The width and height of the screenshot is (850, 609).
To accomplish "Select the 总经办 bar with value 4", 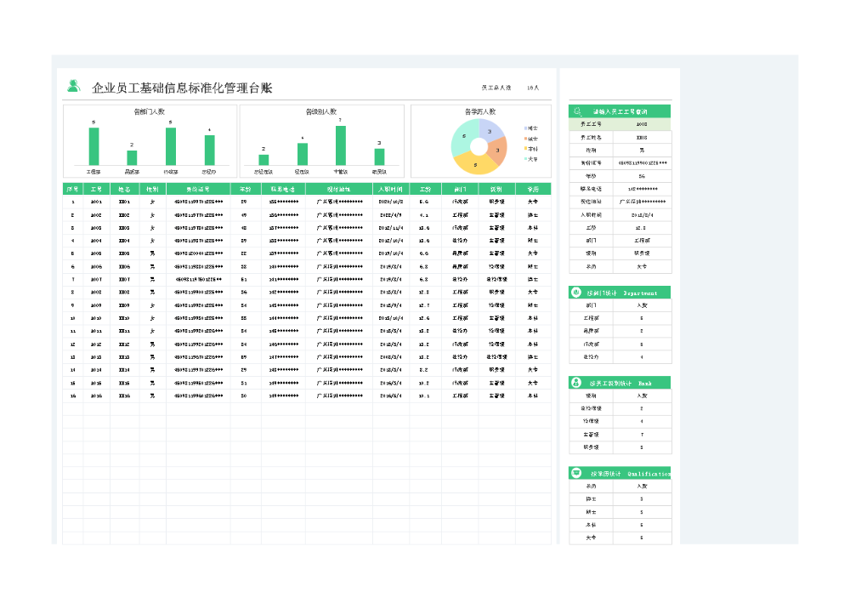I will click(x=209, y=151).
